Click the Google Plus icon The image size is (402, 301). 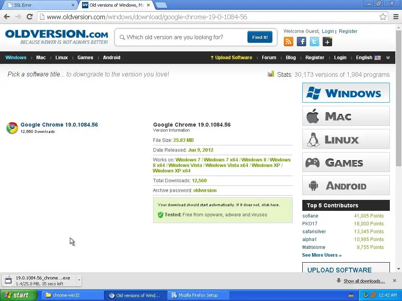tap(327, 42)
